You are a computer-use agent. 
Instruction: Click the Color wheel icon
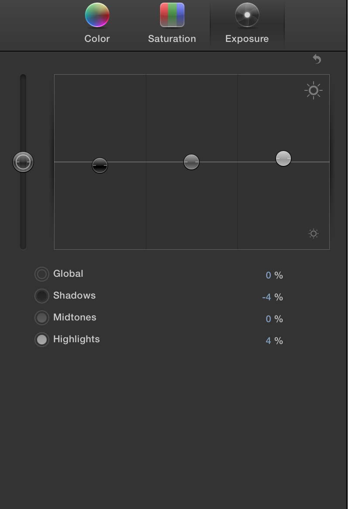97,15
